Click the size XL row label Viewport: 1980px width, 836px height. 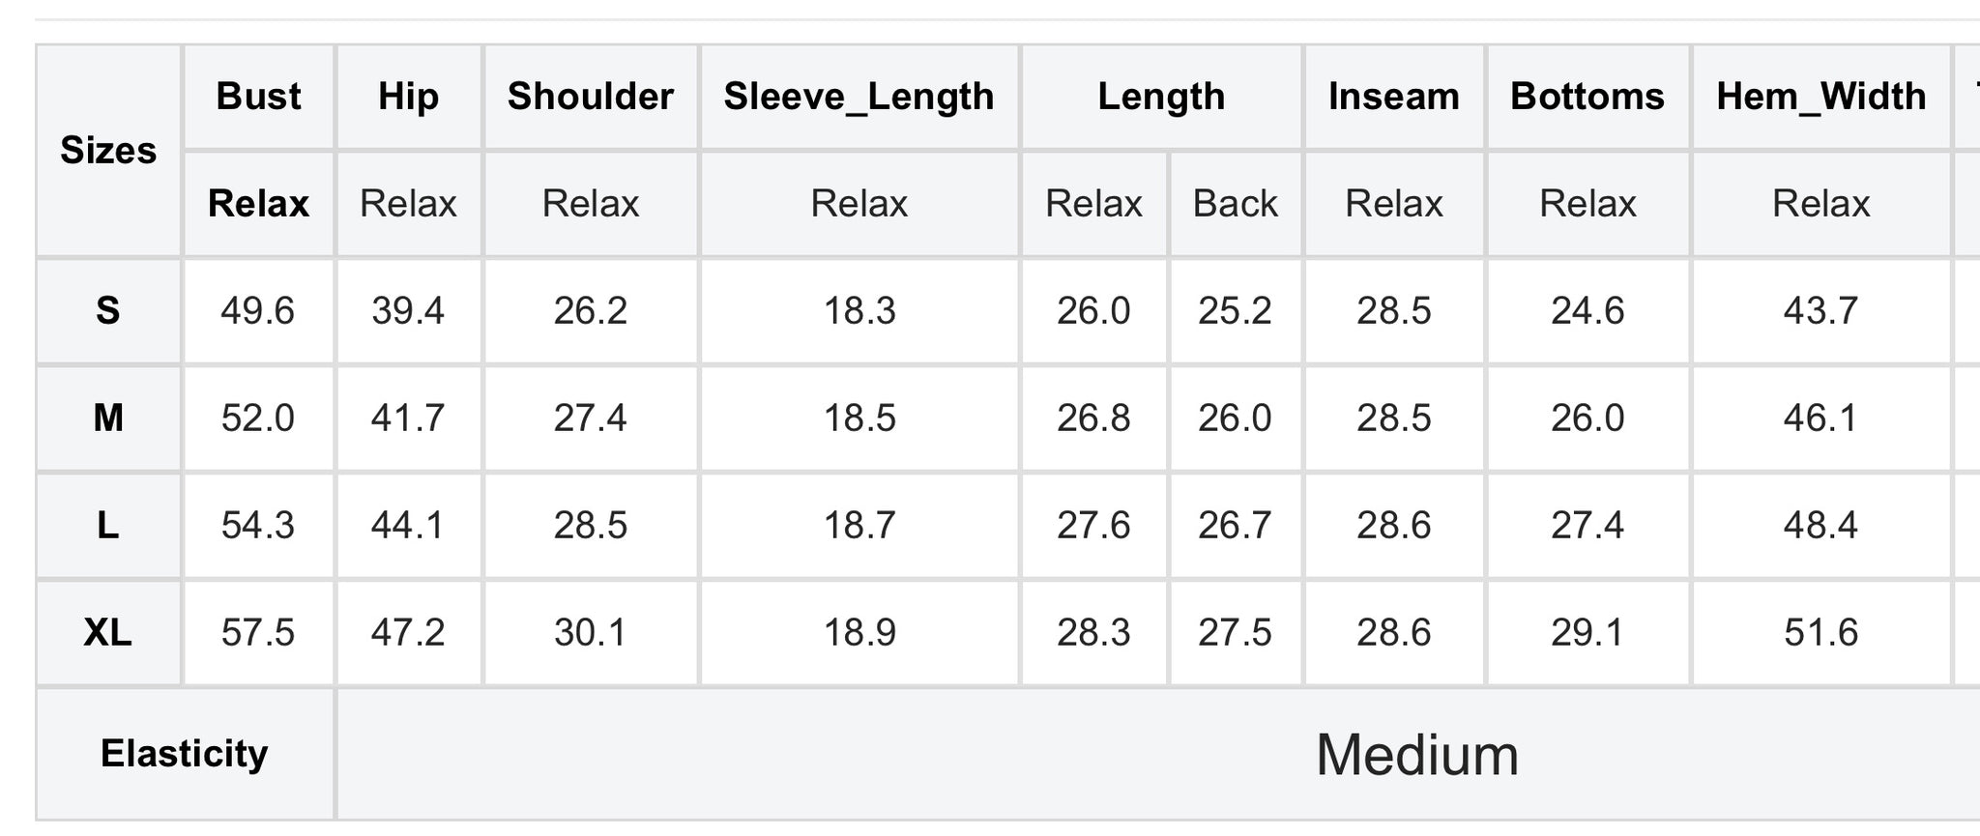click(x=108, y=633)
